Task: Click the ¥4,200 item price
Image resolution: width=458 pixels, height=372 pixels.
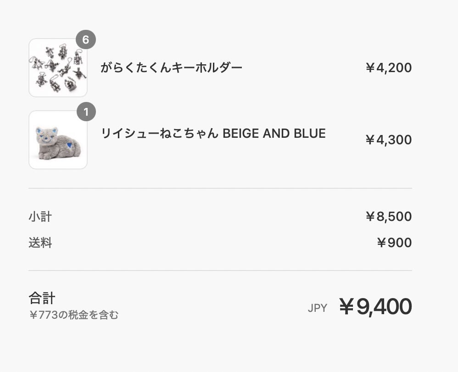Action: 389,68
